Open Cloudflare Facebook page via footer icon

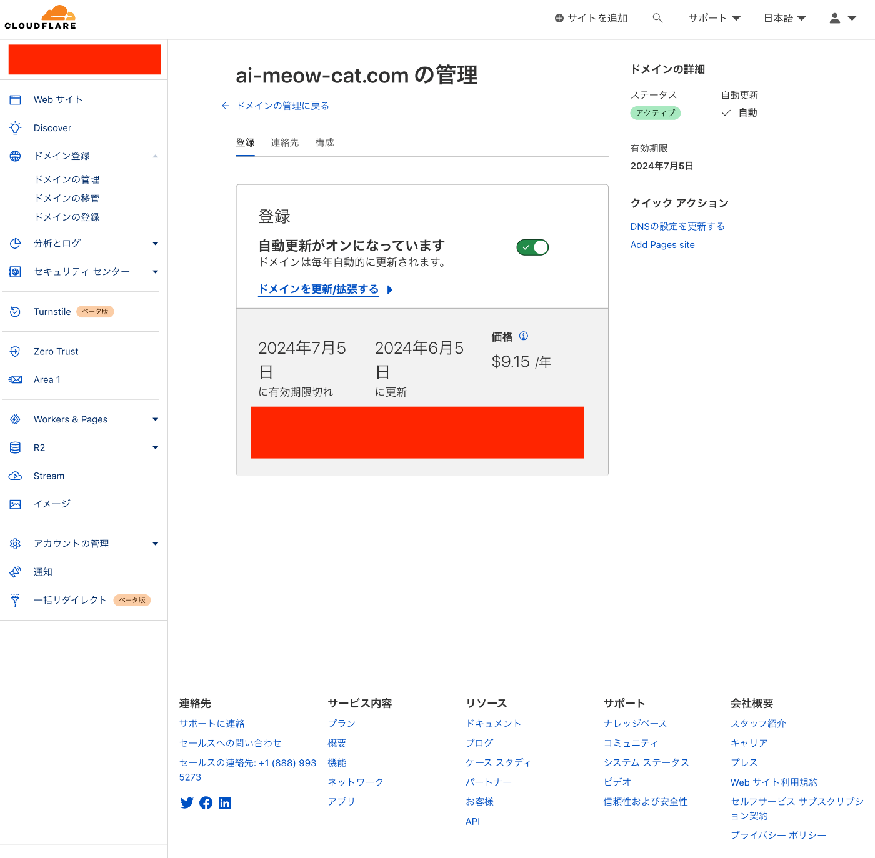point(206,803)
